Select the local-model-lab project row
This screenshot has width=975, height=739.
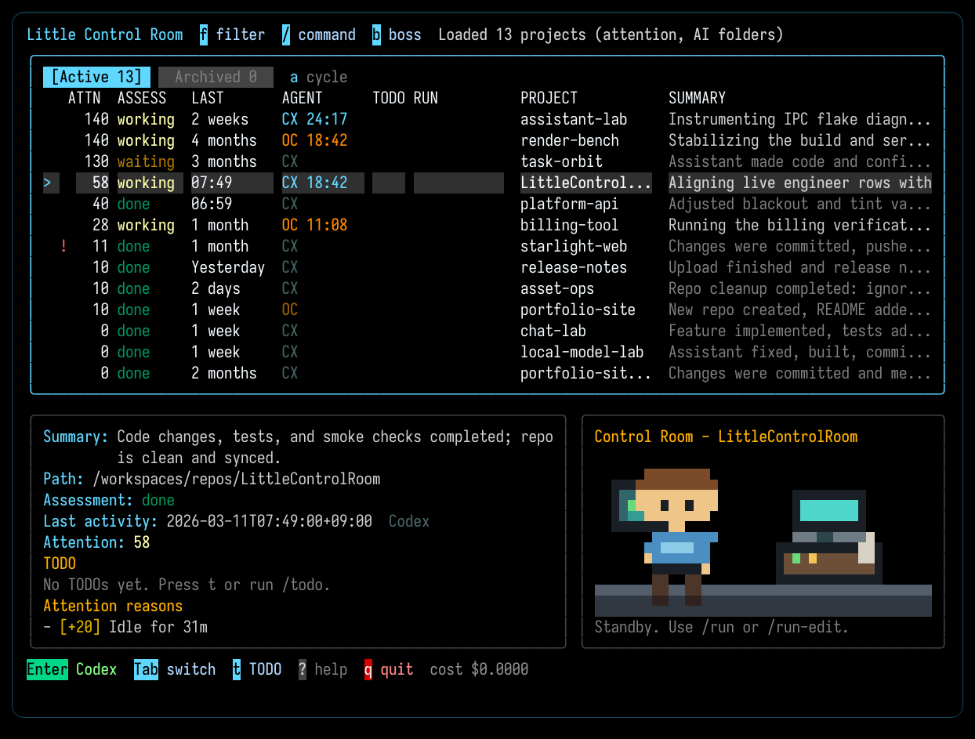487,352
